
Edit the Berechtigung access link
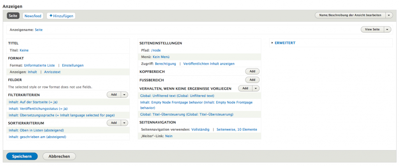[165, 64]
